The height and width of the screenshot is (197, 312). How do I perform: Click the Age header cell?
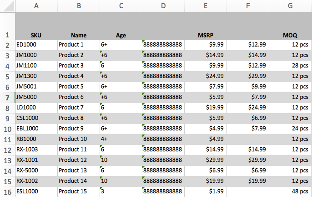pos(121,35)
